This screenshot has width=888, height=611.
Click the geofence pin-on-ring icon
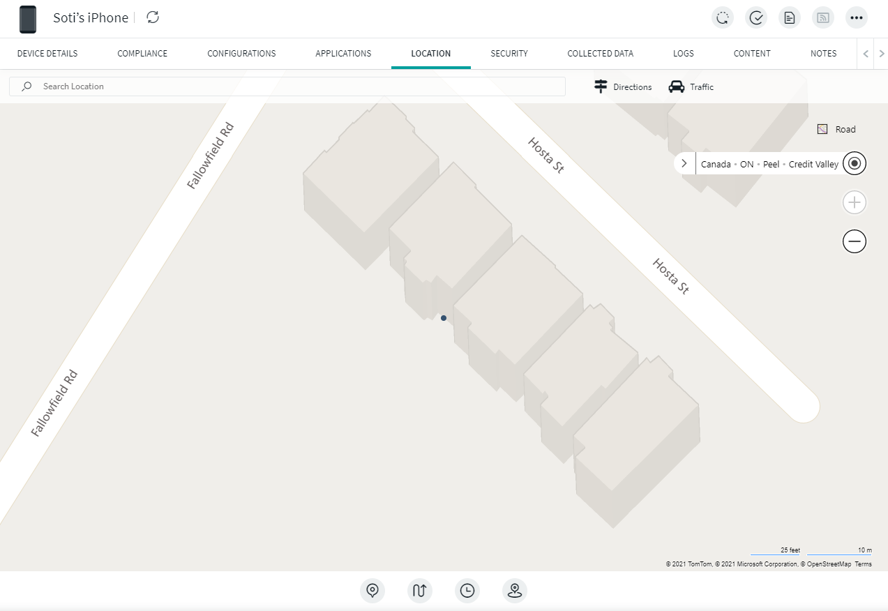coord(515,591)
